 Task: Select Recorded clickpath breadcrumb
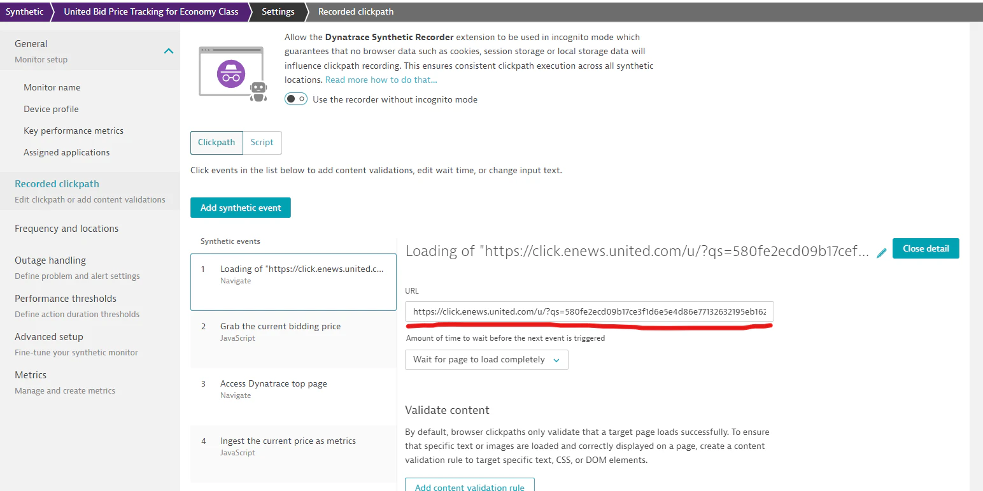tap(356, 11)
